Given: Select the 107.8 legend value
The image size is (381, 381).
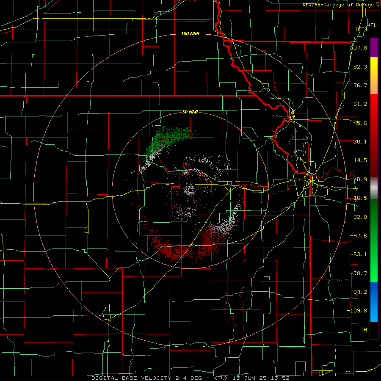Looking at the screenshot, I should pos(359,47).
